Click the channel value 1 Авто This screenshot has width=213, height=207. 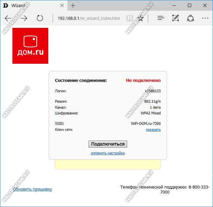click(155, 107)
